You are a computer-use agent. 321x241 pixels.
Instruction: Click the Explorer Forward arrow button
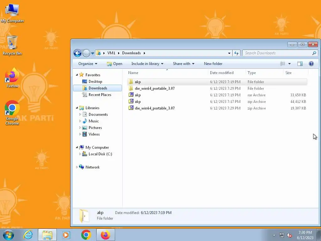click(x=86, y=53)
